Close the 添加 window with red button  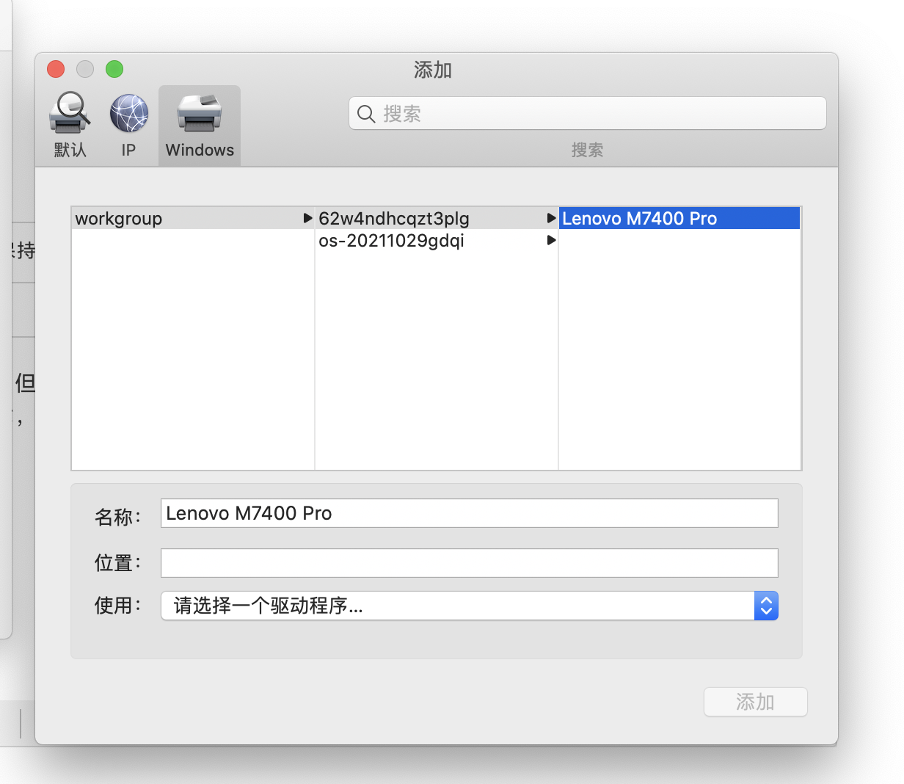pos(56,69)
